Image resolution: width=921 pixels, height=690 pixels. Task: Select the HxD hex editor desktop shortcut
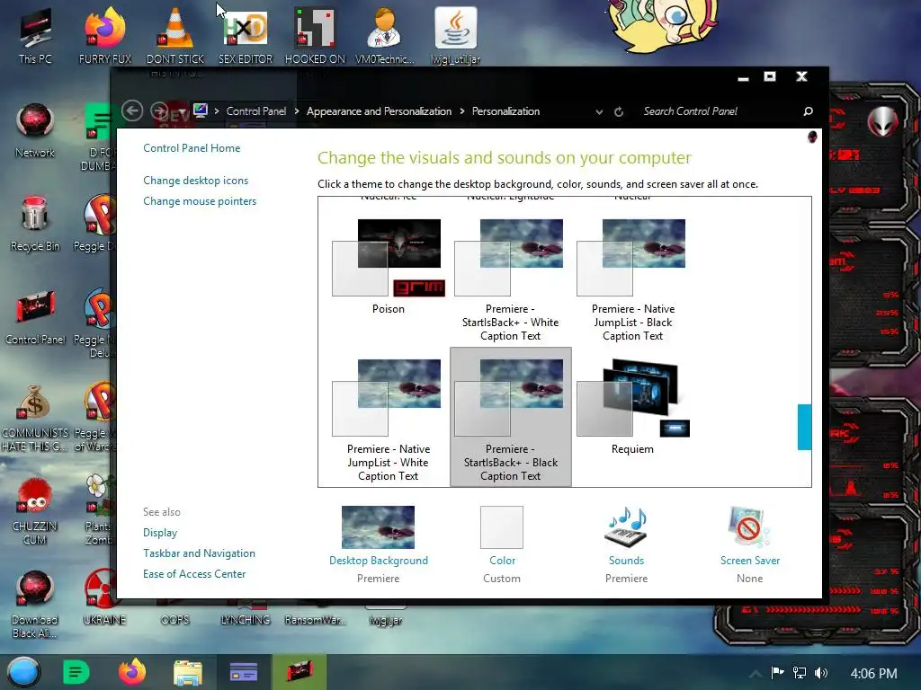[x=246, y=36]
